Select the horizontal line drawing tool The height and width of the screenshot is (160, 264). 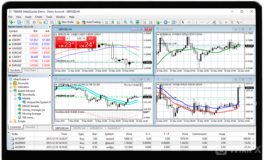click(202, 22)
